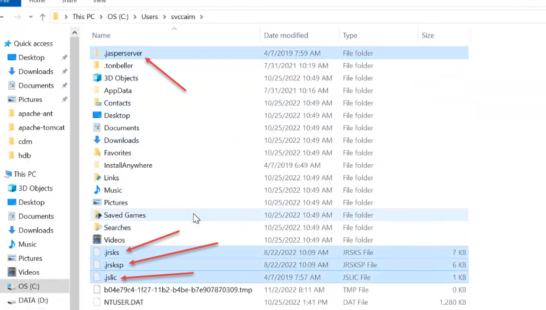The image size is (546, 310).
Task: Click the .jasperserver folder icon in file list
Action: (x=97, y=53)
